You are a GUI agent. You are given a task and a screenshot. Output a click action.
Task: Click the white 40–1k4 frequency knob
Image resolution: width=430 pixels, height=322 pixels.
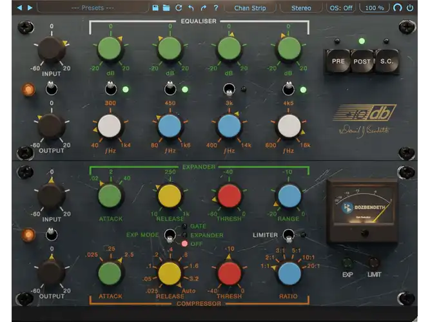(110, 126)
